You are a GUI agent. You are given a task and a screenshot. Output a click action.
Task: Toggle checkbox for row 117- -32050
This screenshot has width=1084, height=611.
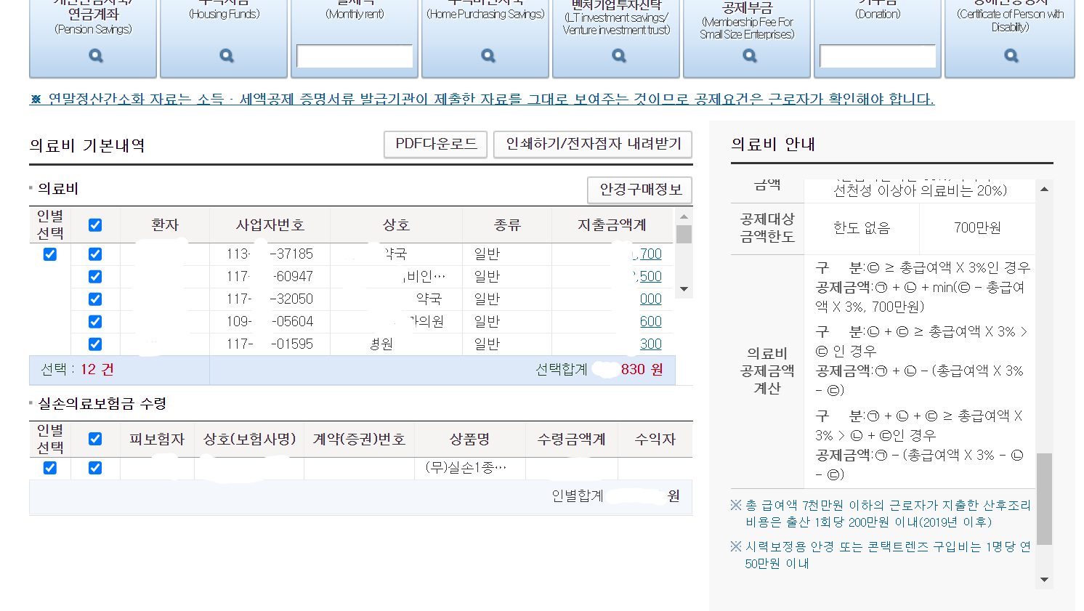point(95,299)
